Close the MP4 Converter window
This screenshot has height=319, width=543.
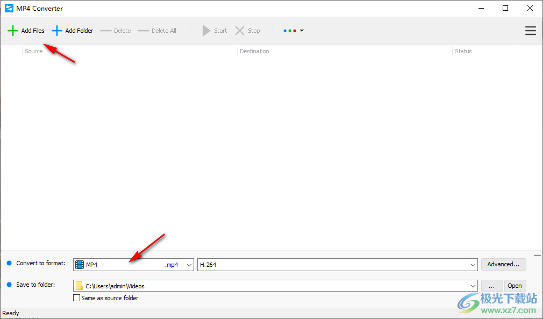(x=530, y=8)
